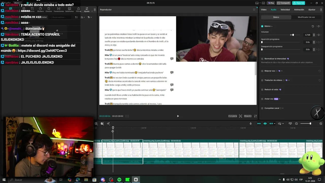Uncheck the Básico section checkbox
The image size is (325, 183).
pos(262,26)
